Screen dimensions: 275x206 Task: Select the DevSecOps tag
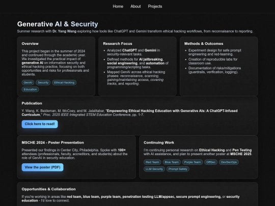[x=229, y=162]
